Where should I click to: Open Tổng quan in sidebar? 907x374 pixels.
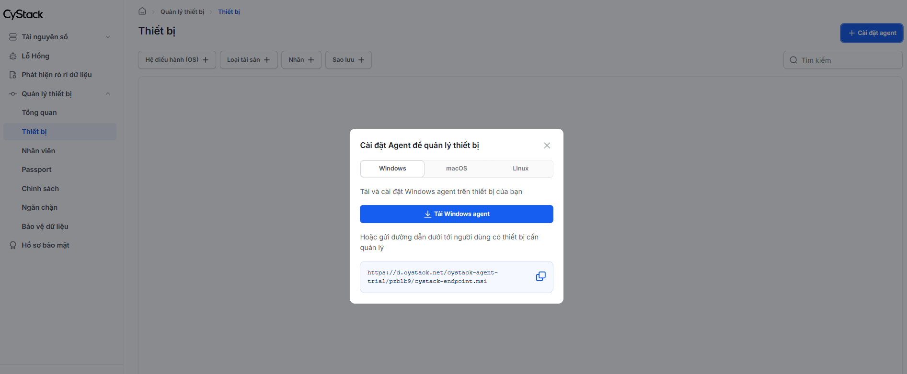tap(60, 113)
